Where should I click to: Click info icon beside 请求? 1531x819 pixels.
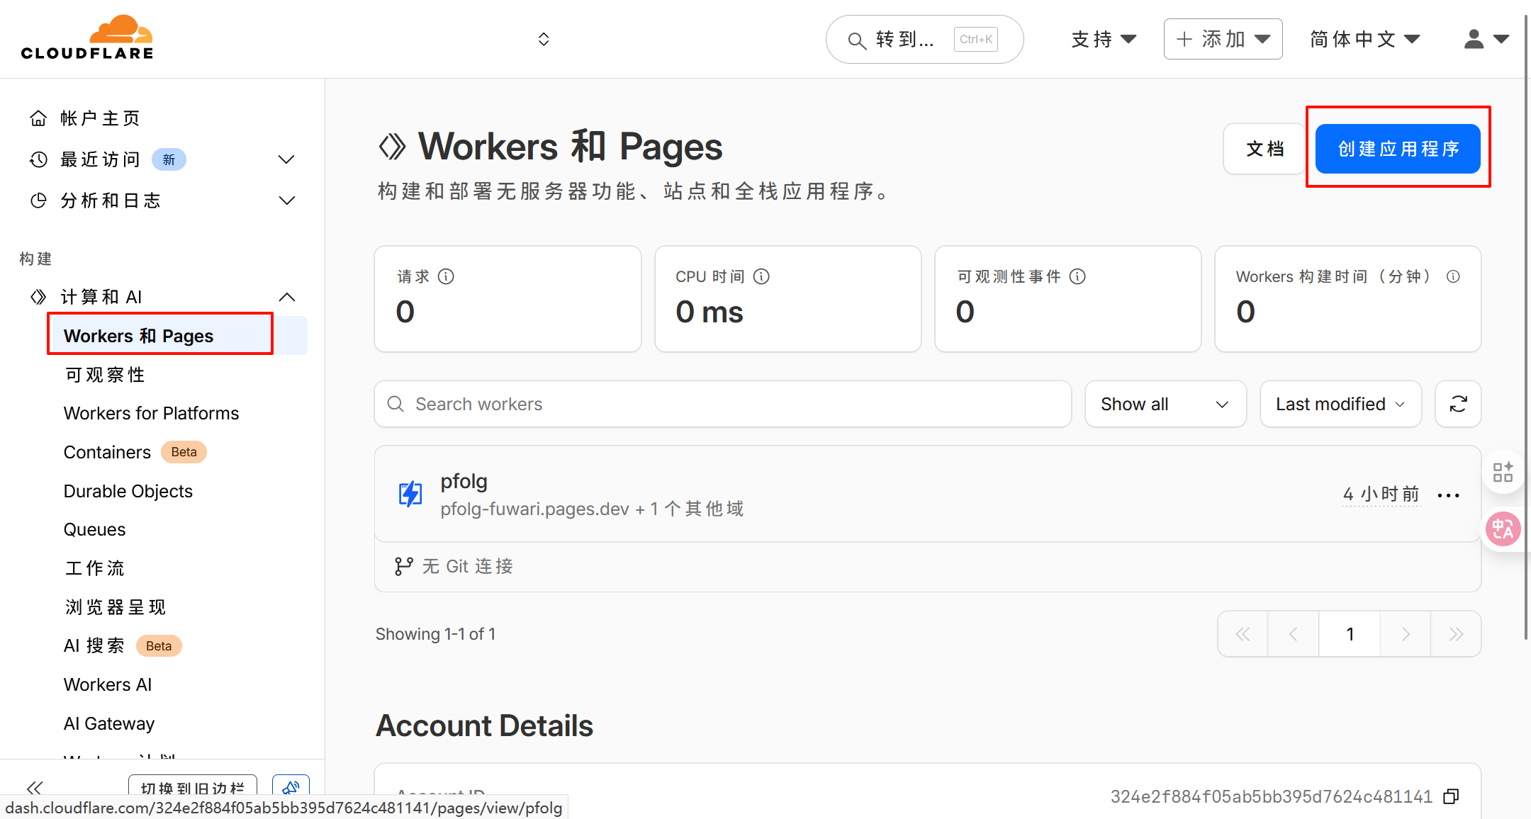[x=446, y=276]
